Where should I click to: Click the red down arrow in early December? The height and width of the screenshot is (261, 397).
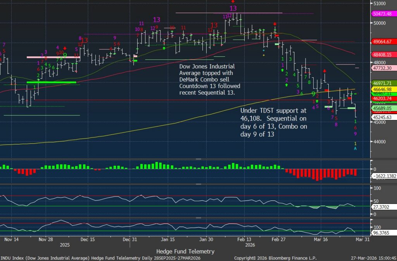(x=65, y=49)
